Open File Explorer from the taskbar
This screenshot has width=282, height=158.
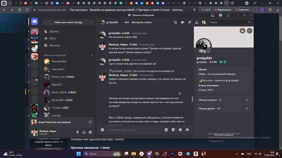click(134, 154)
